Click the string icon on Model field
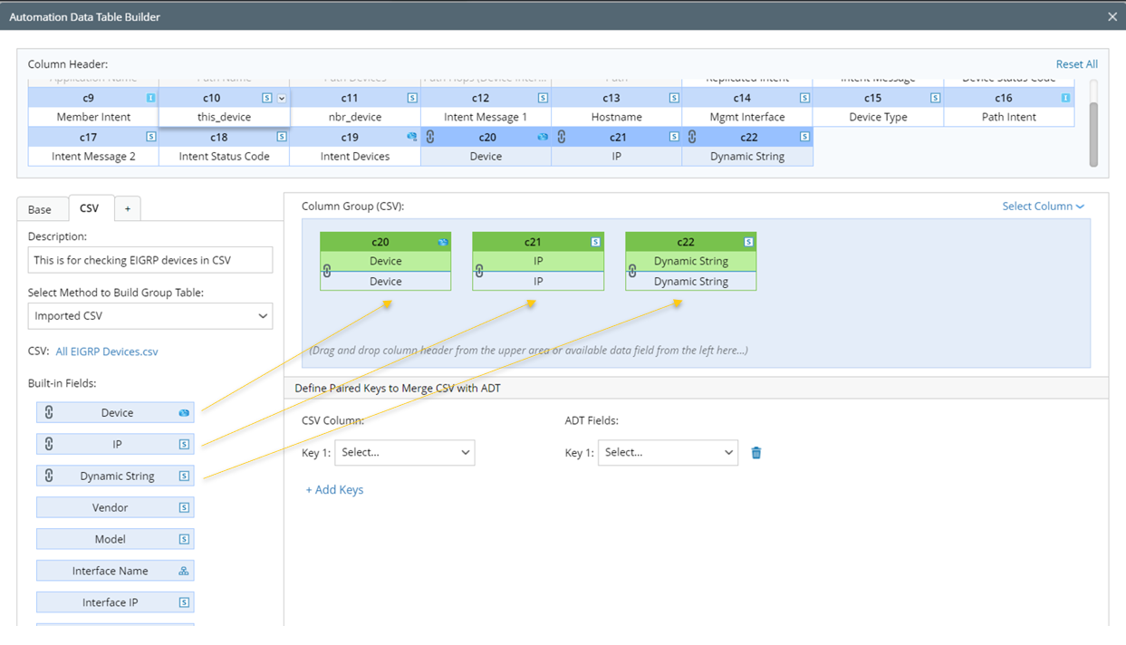This screenshot has width=1126, height=645. pos(184,539)
